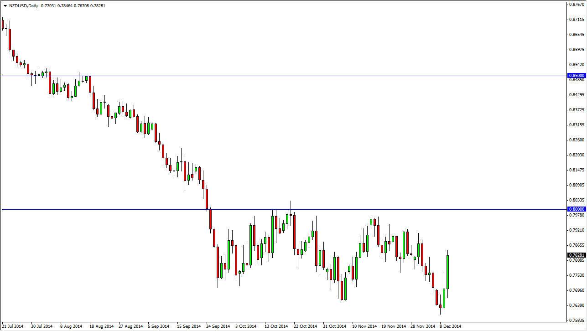The width and height of the screenshot is (587, 331).
Task: Expand the NZDUSD,Daily chart dropdown arrow
Action: pyautogui.click(x=5, y=6)
